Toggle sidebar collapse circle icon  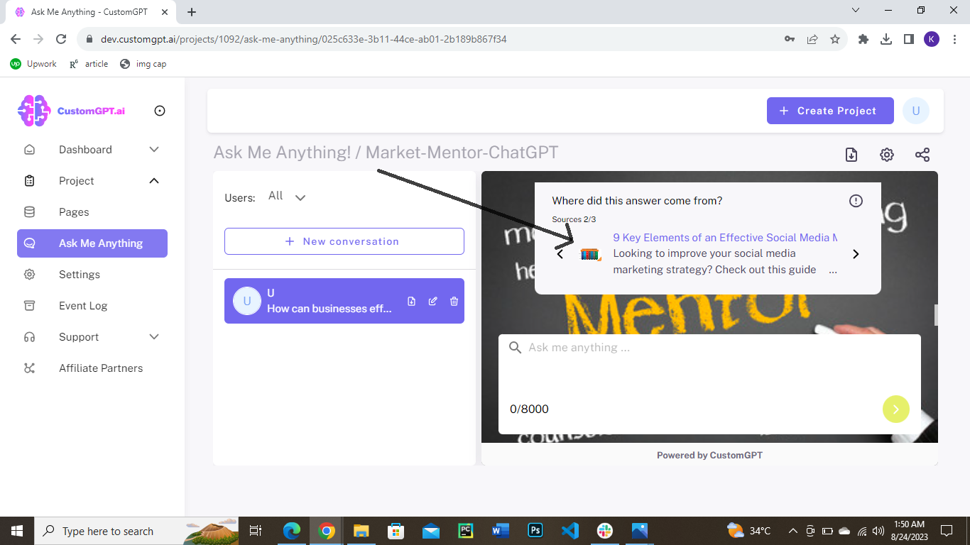[x=160, y=111]
